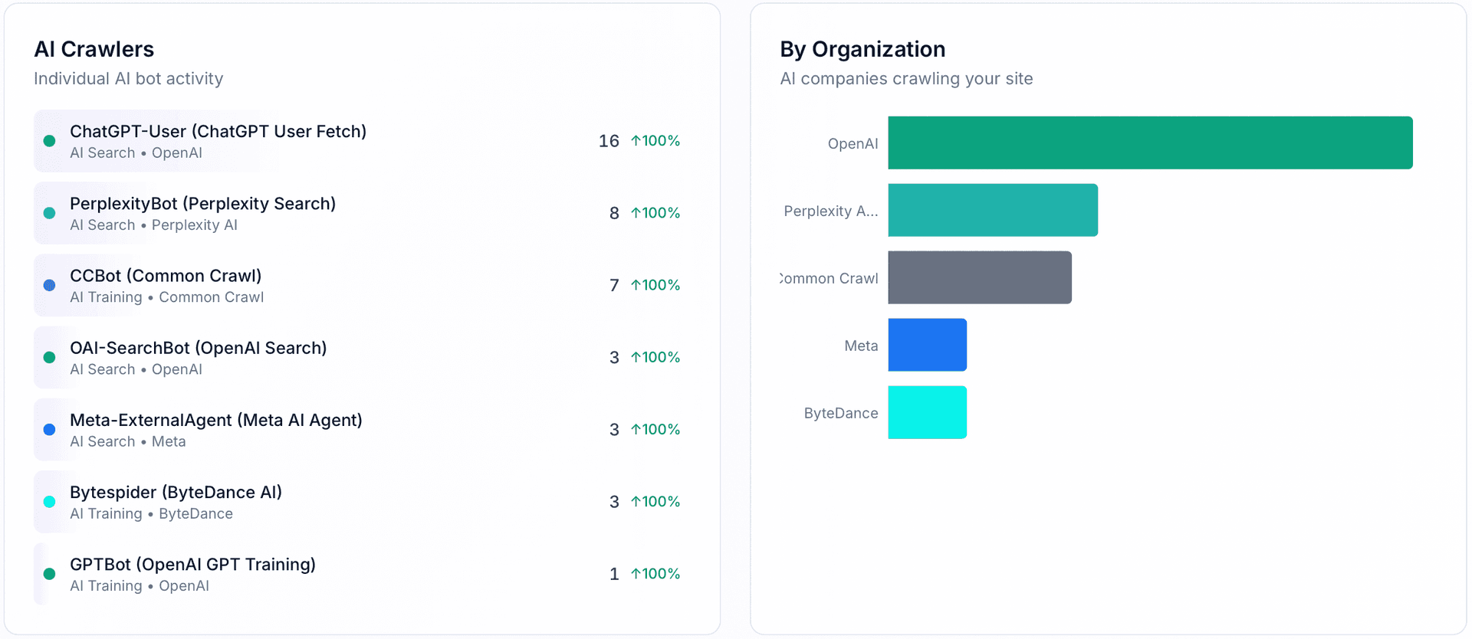Click the blue dot beside CCBot
This screenshot has height=639, width=1472.
50,285
